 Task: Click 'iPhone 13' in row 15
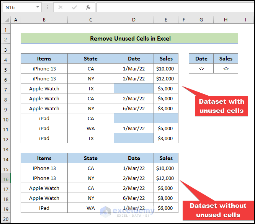click(44, 168)
